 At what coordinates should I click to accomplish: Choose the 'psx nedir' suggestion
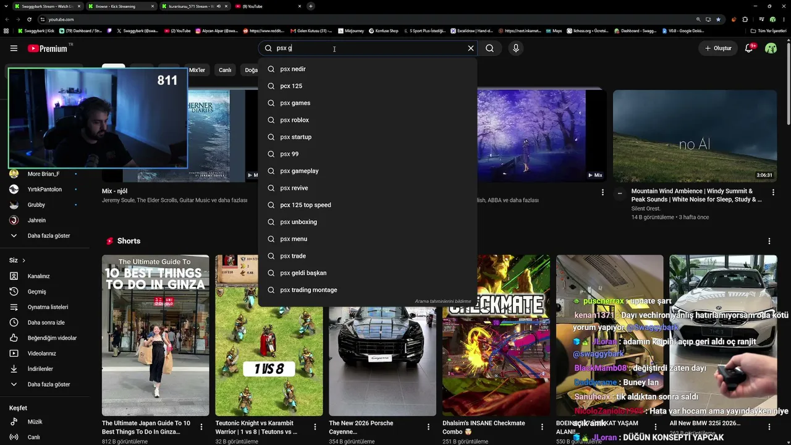pos(368,69)
